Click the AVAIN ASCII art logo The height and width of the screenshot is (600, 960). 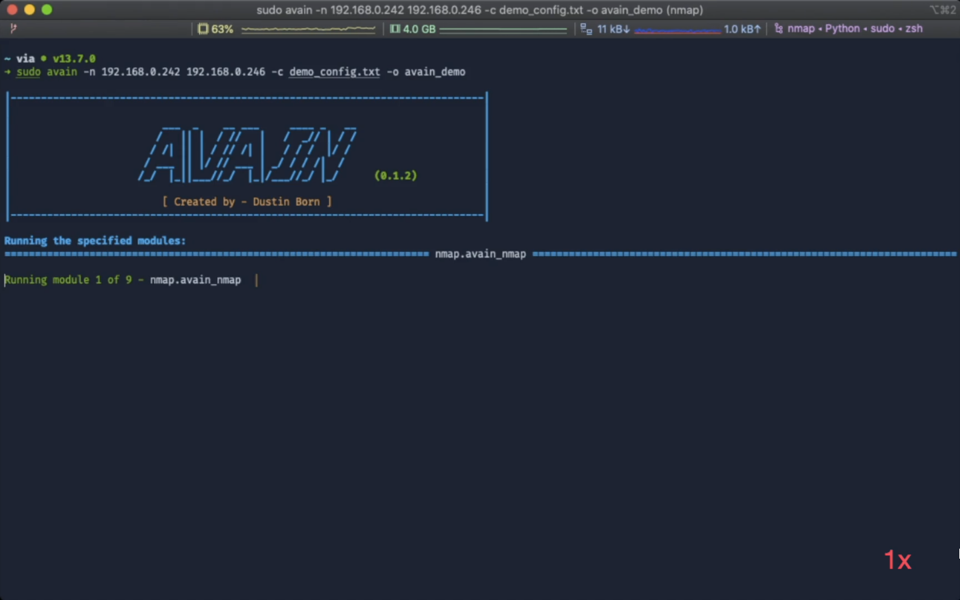tap(247, 155)
